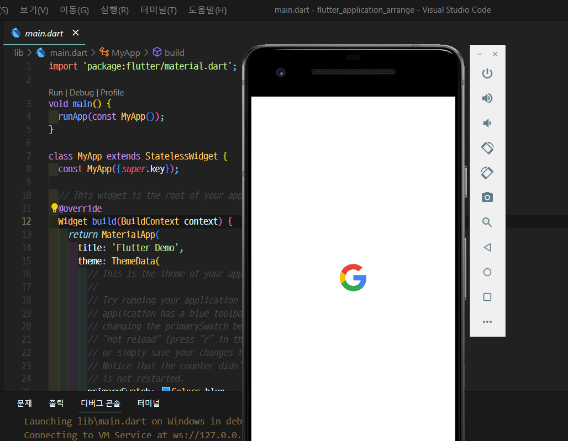Tap the emulator Overview square button
Image resolution: width=568 pixels, height=441 pixels.
coord(487,297)
